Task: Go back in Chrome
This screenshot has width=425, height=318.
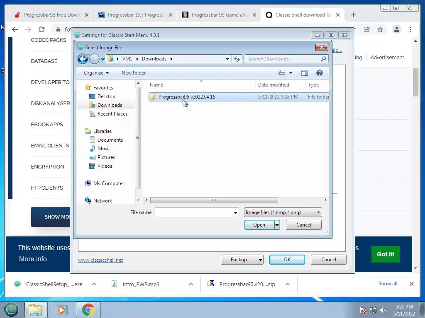Action: [15, 29]
